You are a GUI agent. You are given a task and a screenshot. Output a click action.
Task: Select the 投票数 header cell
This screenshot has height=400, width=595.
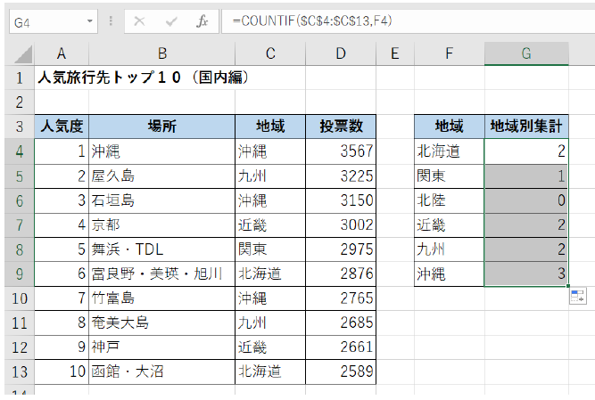[x=341, y=127]
